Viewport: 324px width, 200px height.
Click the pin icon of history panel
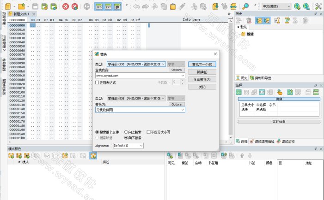[316, 14]
